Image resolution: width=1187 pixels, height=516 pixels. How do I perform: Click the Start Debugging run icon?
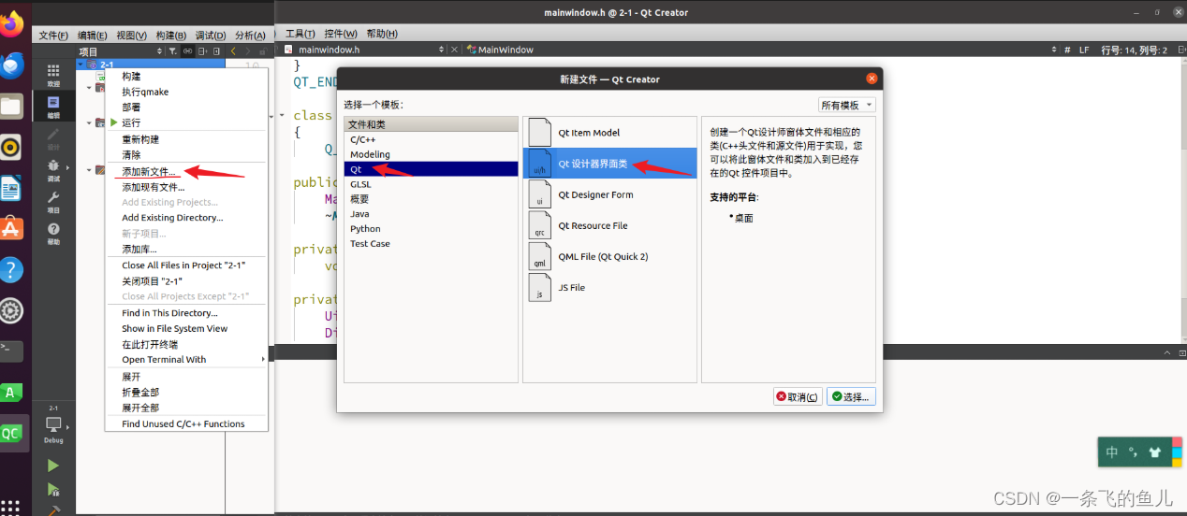[53, 489]
